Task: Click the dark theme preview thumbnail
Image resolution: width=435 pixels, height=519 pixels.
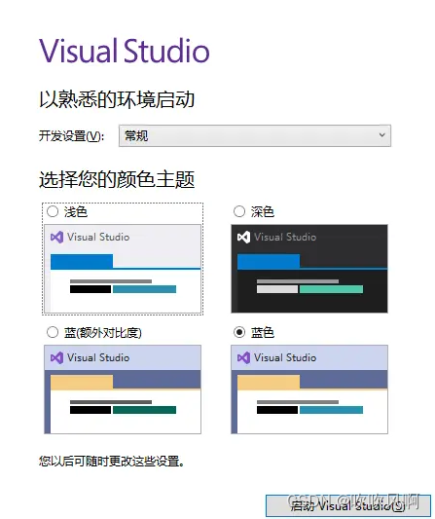Action: pos(309,269)
